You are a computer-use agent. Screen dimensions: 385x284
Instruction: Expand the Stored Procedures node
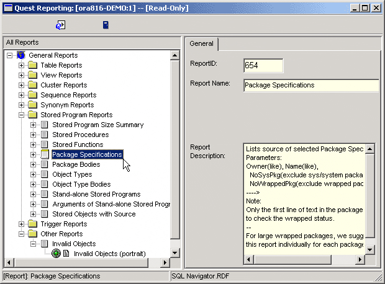tap(33, 135)
